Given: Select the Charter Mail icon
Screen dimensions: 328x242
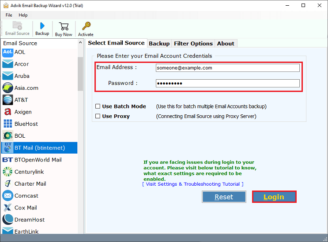Looking at the screenshot, I should coord(8,183).
